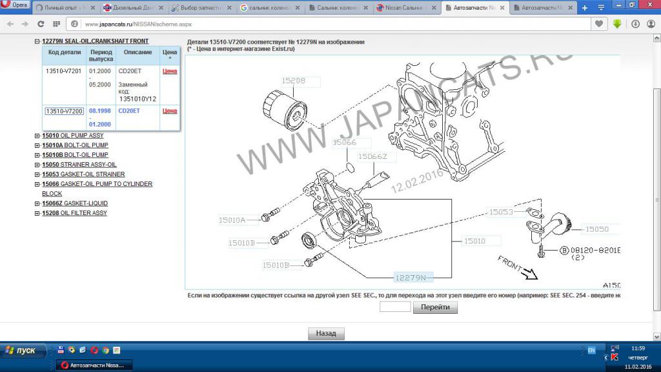Open the user account icon in toolbar
The width and height of the screenshot is (661, 372).
click(651, 24)
